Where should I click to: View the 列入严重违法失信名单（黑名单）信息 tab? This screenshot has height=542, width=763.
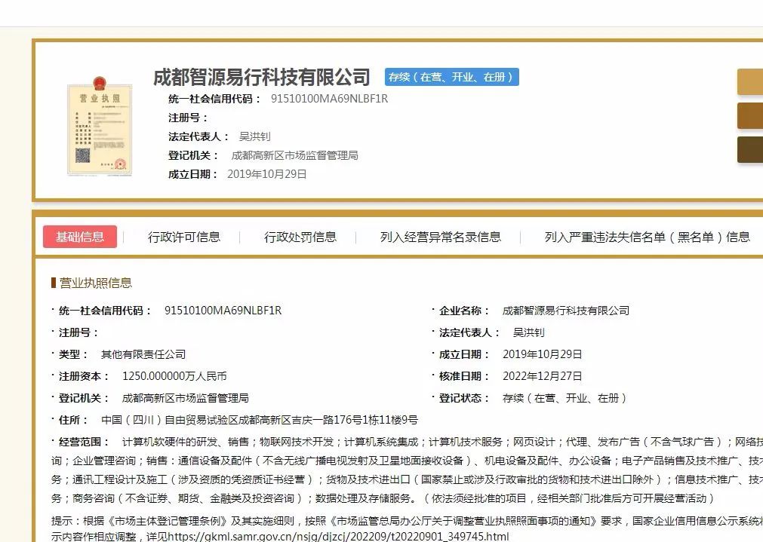coord(647,237)
